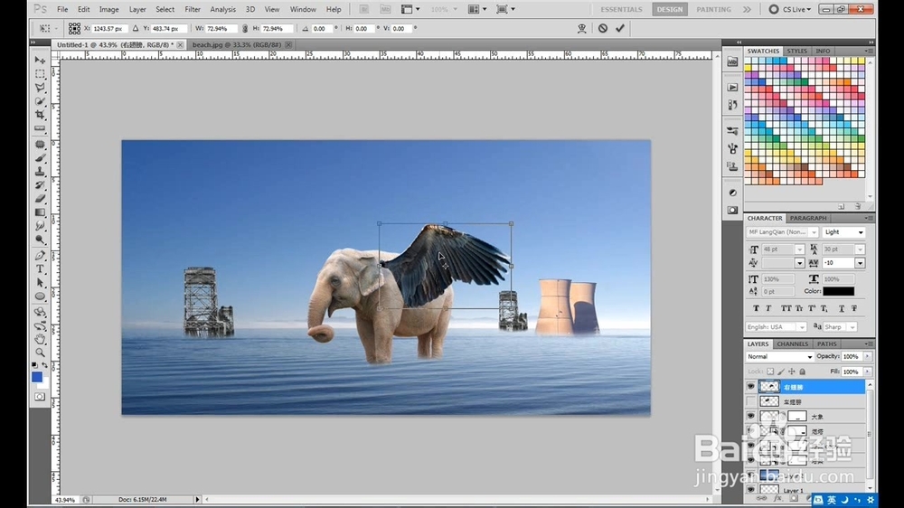Switch to the beach.jpg document tab
This screenshot has width=904, height=508.
237,44
